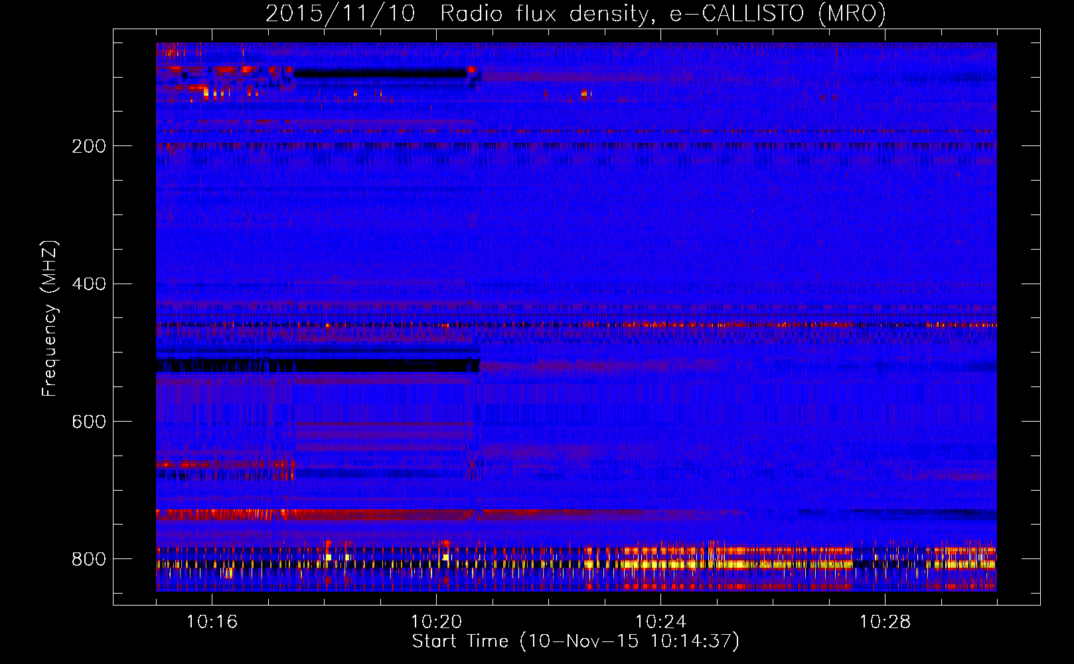
Task: Click the 'Frequency (MHZ)' axis label
Action: coord(49,319)
